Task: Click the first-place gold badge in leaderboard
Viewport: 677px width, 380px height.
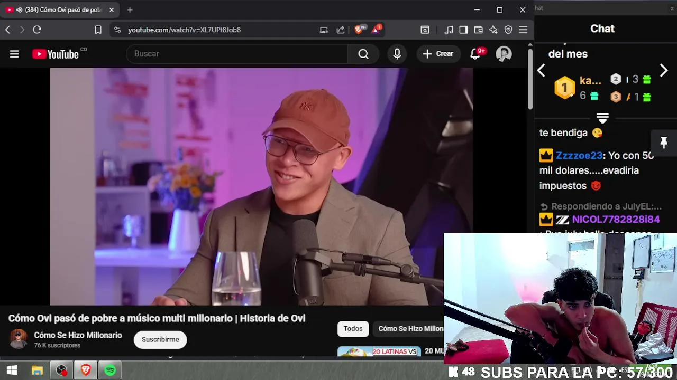Action: click(x=564, y=88)
